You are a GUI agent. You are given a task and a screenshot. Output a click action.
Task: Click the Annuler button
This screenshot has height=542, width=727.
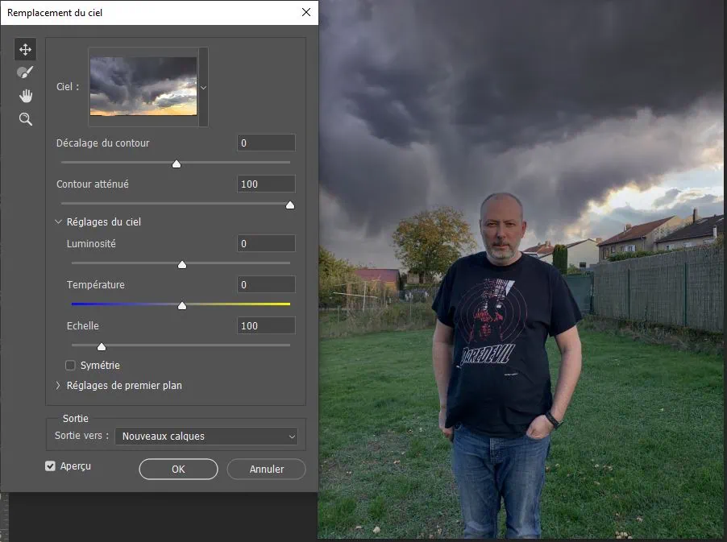[266, 469]
